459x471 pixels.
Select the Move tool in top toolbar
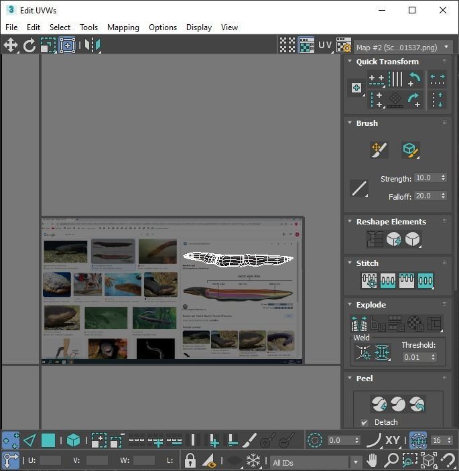(x=11, y=46)
